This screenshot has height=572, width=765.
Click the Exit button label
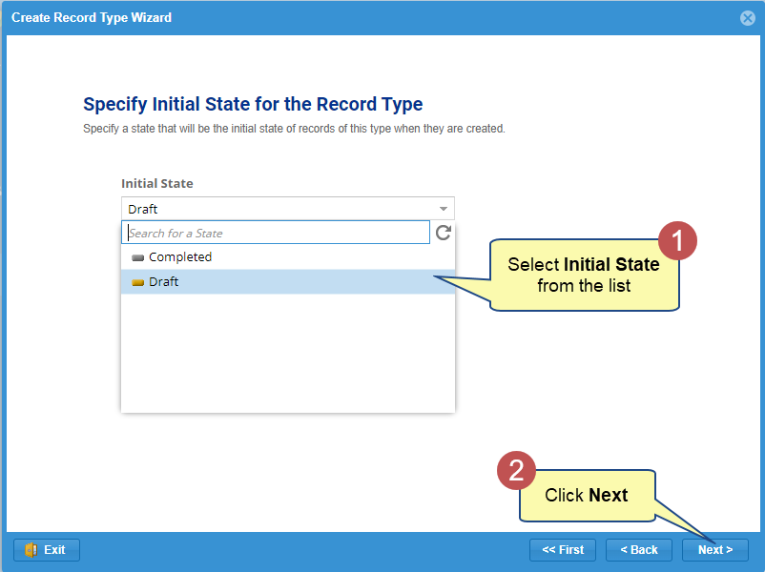[54, 550]
